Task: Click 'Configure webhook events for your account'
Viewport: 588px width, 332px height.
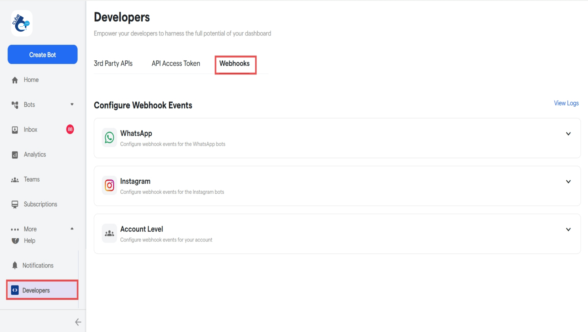Action: (x=166, y=240)
